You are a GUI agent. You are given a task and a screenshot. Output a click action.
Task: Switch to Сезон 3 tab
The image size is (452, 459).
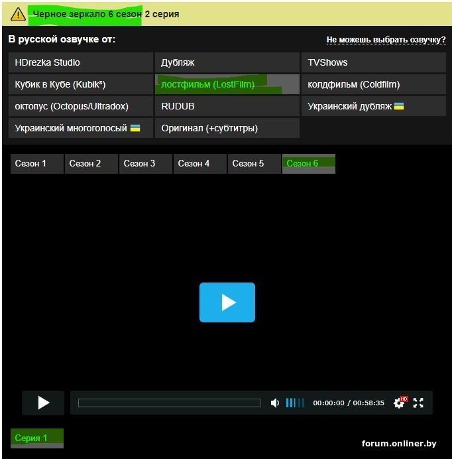click(x=146, y=164)
